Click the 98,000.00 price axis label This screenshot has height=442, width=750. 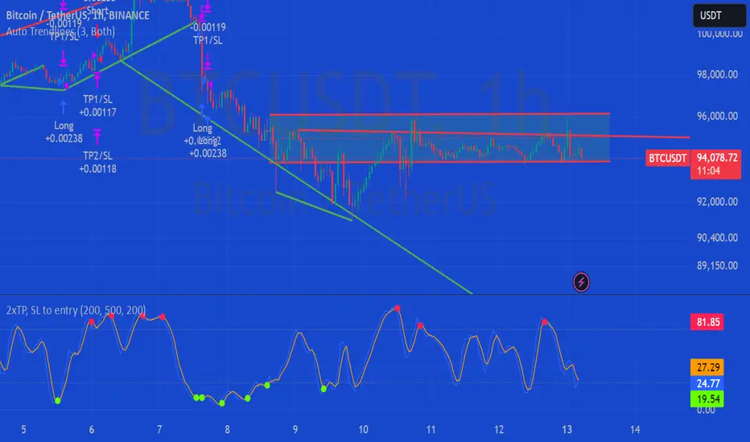pyautogui.click(x=717, y=75)
